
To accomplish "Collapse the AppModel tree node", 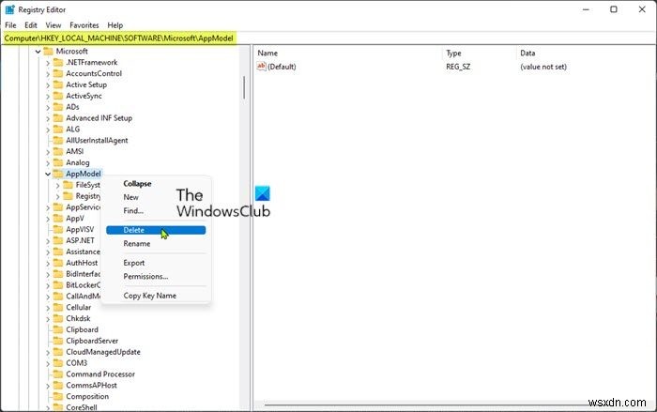I will (48, 174).
